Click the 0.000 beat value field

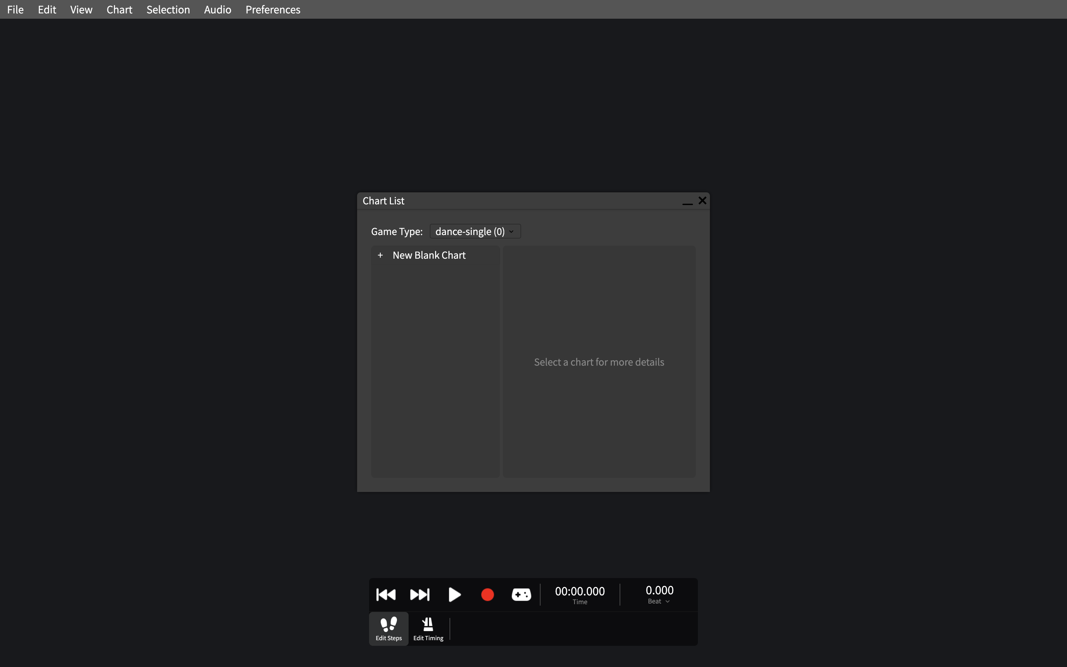click(659, 590)
